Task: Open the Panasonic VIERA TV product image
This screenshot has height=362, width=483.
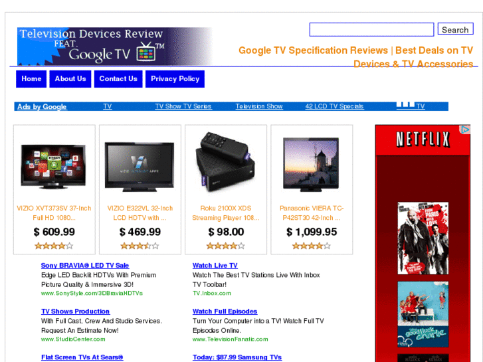Action: (x=311, y=165)
